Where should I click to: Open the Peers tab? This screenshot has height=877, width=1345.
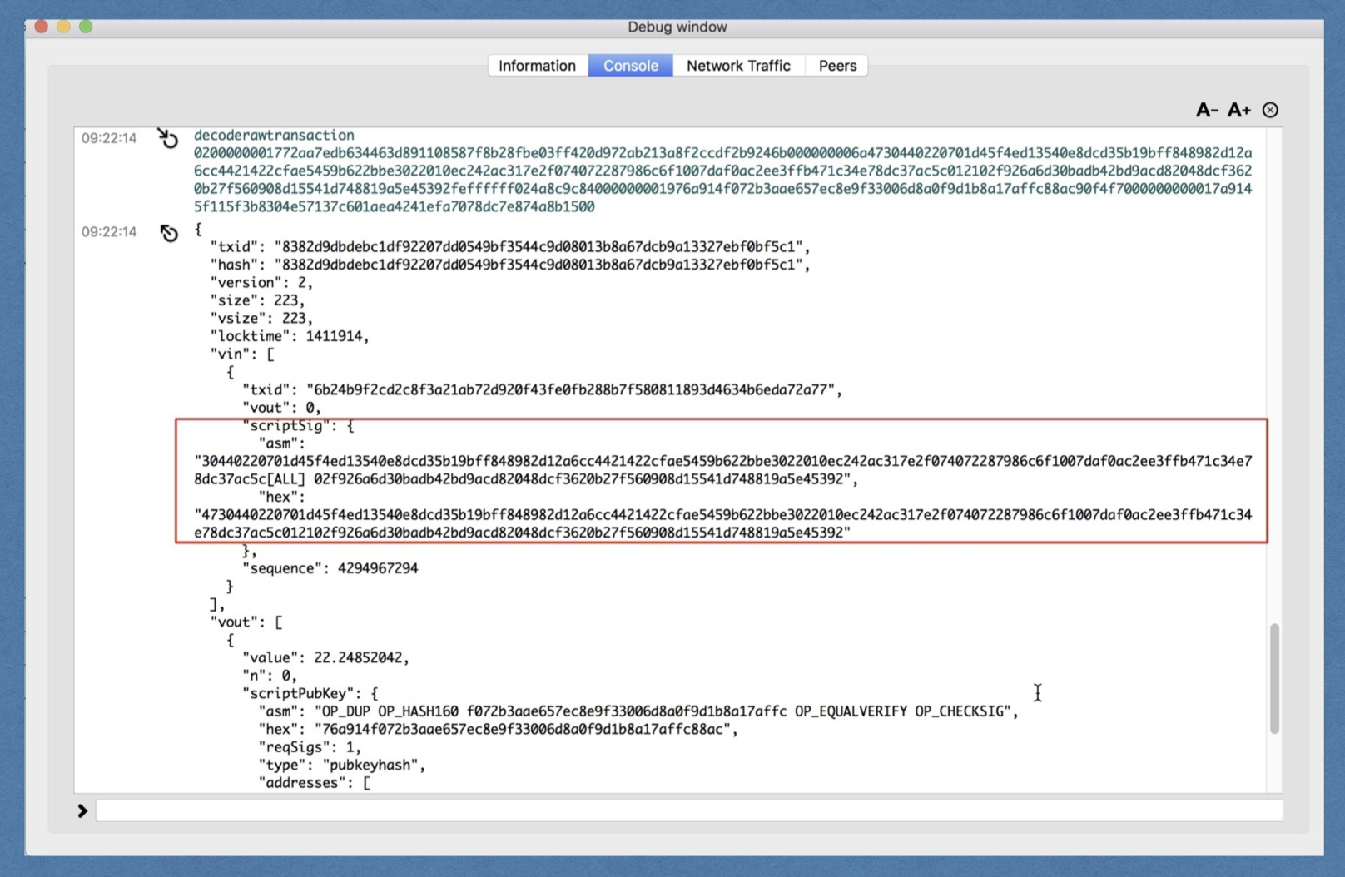click(x=836, y=66)
